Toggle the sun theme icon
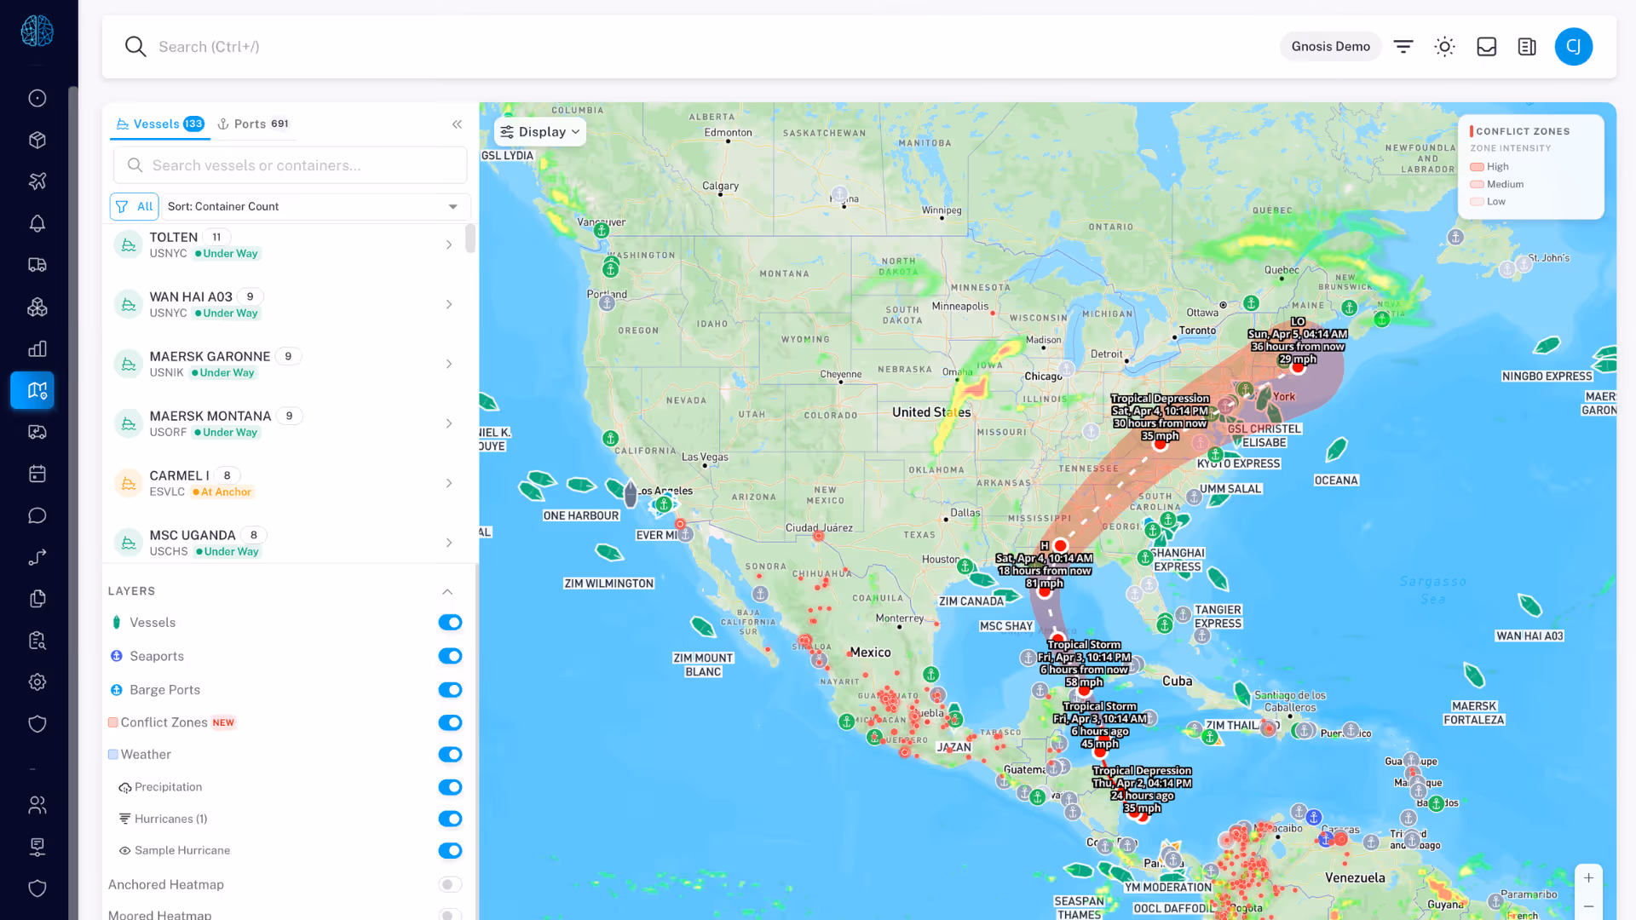The image size is (1636, 920). click(x=1444, y=47)
